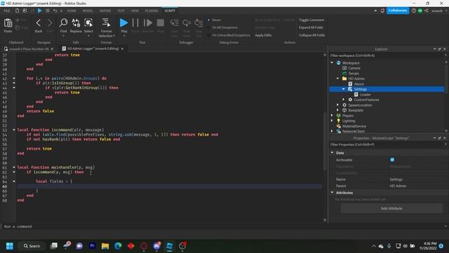Select the On All Exceptions radio option

(209, 27)
